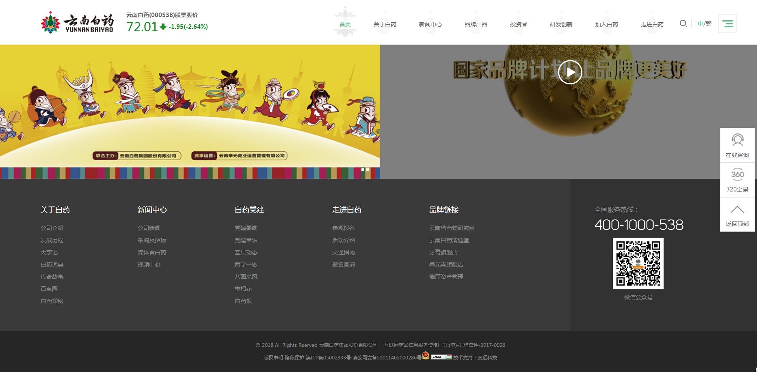Go to 首页 home tab
This screenshot has width=757, height=372.
[x=345, y=24]
